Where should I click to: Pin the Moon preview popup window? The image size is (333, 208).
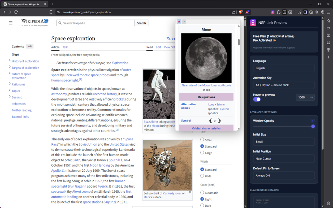[x=179, y=22]
